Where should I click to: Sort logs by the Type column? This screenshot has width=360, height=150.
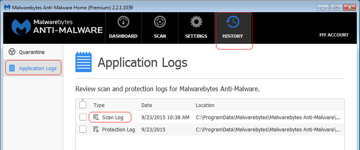point(99,105)
